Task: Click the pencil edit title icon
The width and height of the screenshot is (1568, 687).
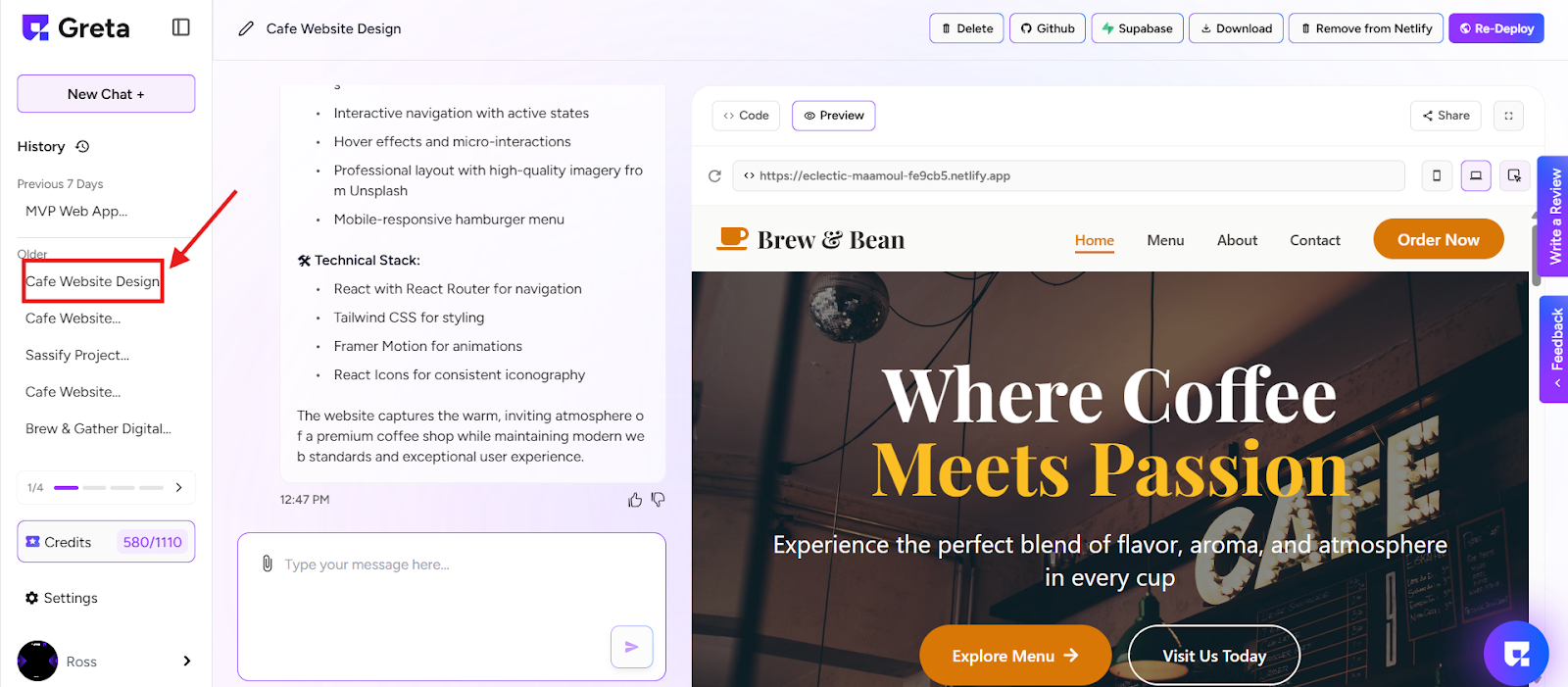Action: click(x=246, y=28)
